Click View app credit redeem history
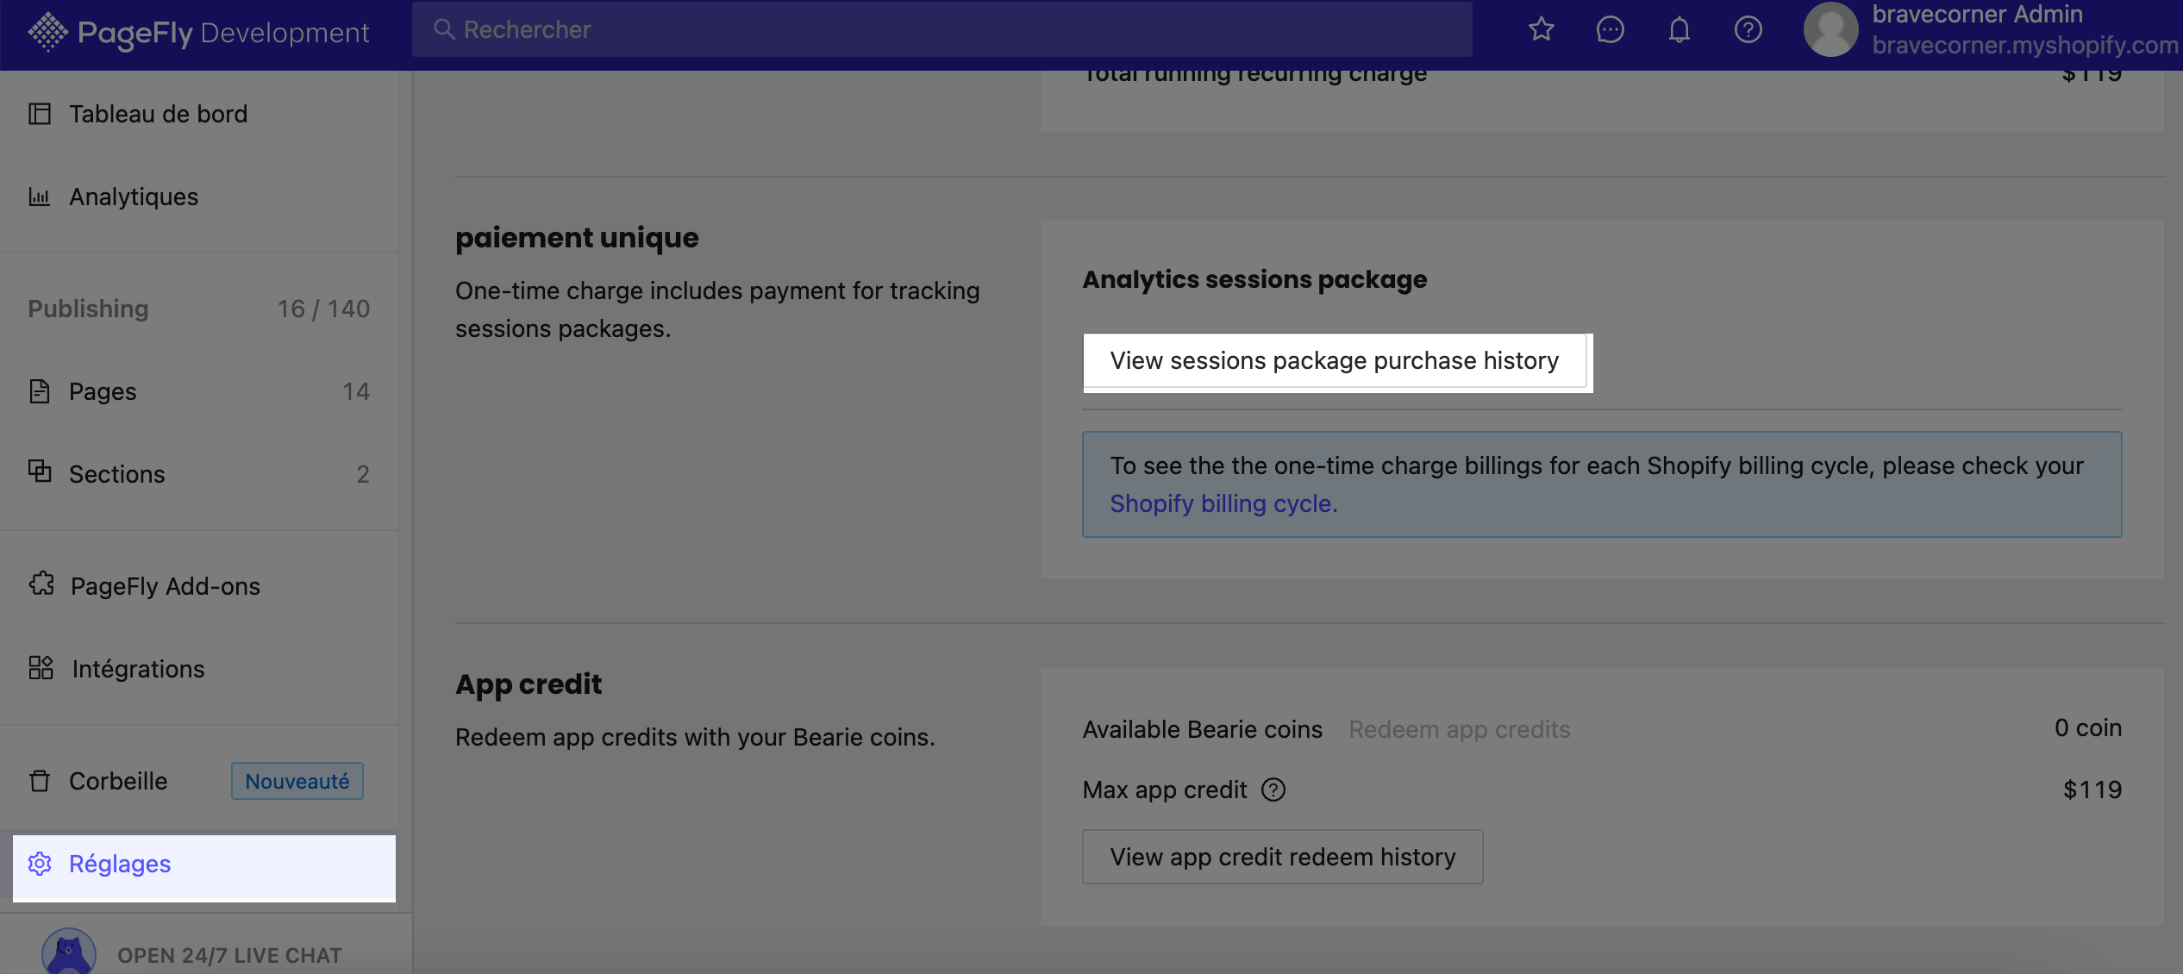Screen dimensions: 2183x974 [1283, 857]
